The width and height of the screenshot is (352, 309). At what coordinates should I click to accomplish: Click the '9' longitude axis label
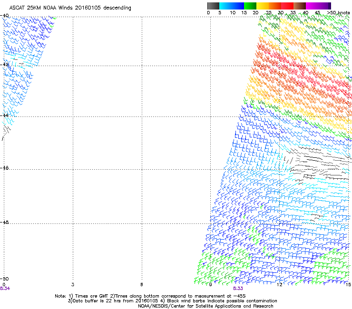point(210,285)
